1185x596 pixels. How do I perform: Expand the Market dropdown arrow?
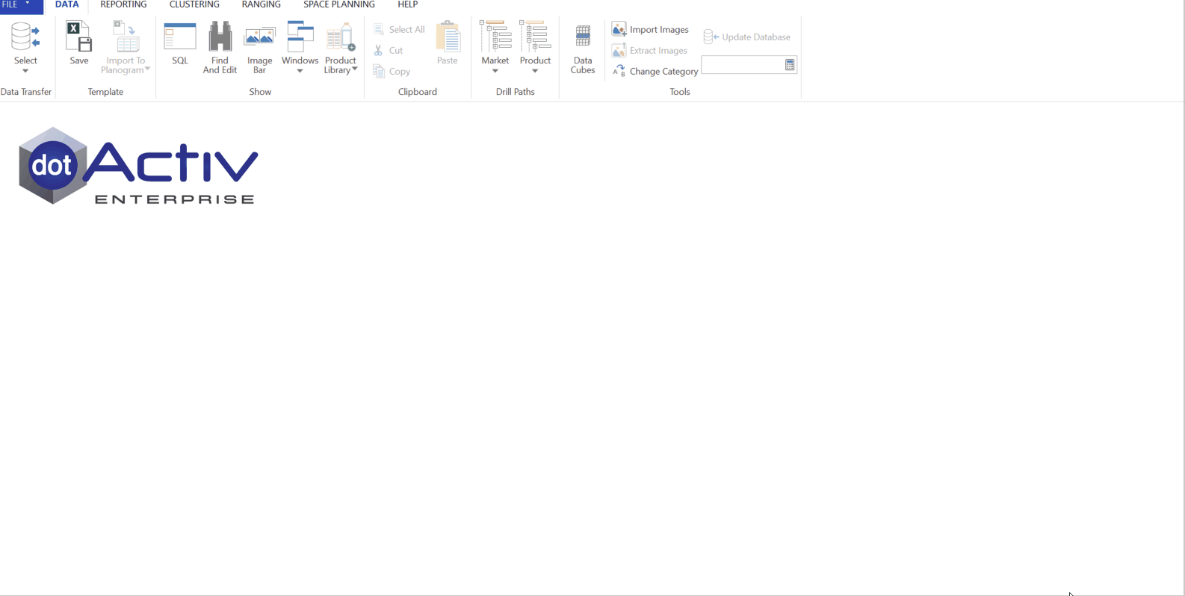[495, 71]
